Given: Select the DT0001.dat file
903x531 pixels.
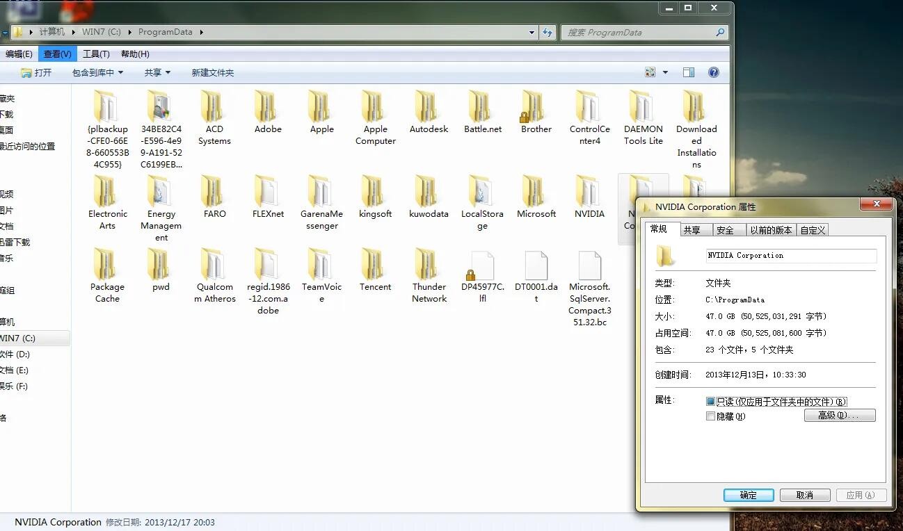Looking at the screenshot, I should pos(536,275).
